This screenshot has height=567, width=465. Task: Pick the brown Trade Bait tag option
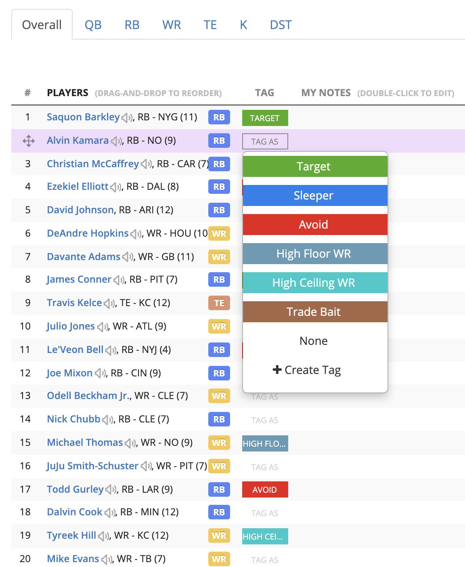[x=315, y=312]
